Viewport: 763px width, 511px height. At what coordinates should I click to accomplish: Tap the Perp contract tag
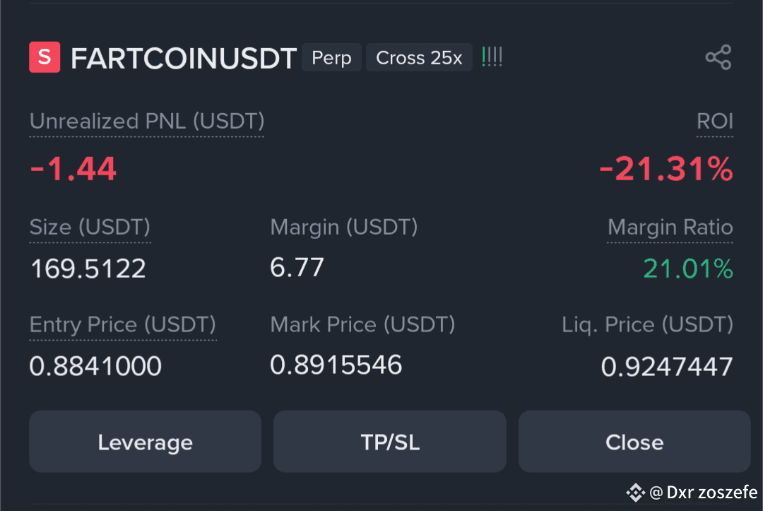click(x=331, y=57)
